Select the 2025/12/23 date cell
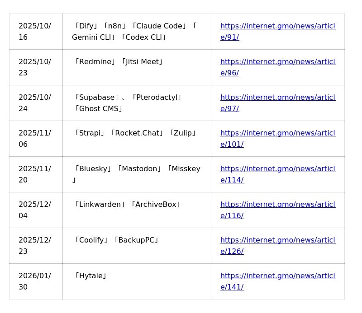Screen dimensions: 362x313 click(35, 246)
